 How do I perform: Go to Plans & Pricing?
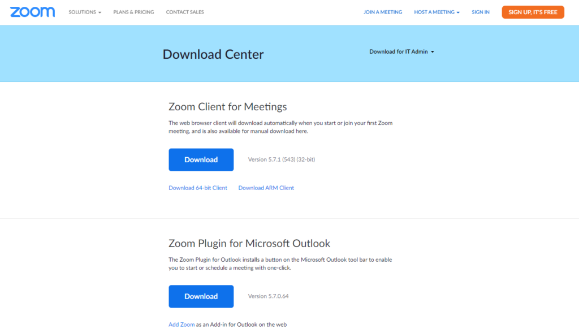(x=133, y=12)
